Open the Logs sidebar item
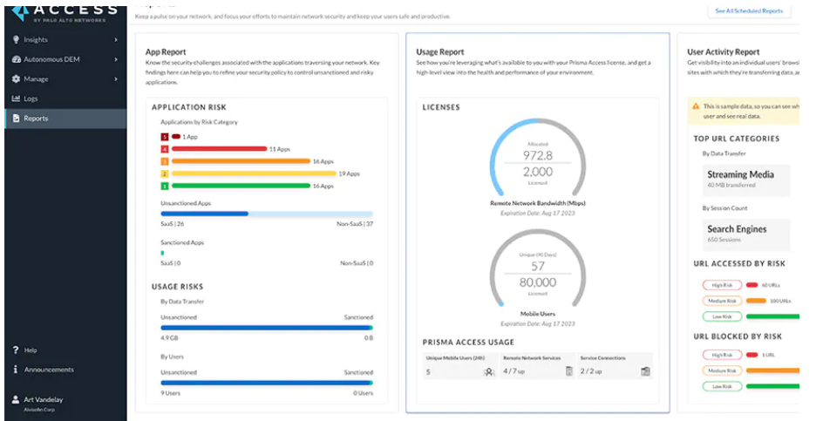The image size is (816, 421). click(65, 98)
